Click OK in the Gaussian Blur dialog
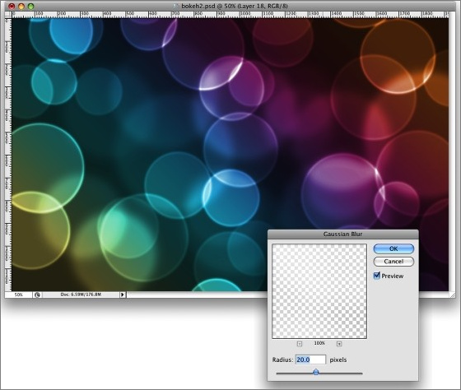Viewport: 461px width, 390px height. (x=393, y=248)
